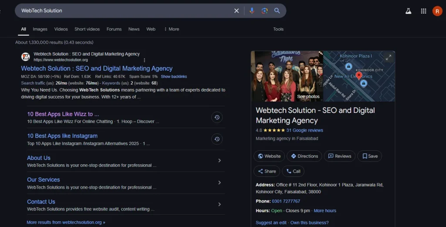The image size is (446, 227).
Task: Start voice search with microphone icon
Action: [x=252, y=11]
